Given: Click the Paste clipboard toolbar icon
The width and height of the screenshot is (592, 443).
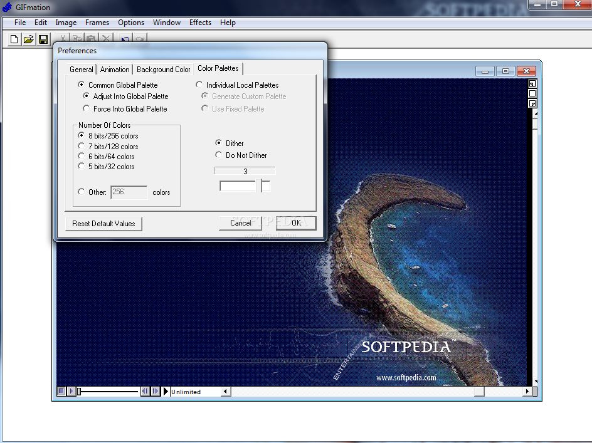Looking at the screenshot, I should tap(92, 38).
